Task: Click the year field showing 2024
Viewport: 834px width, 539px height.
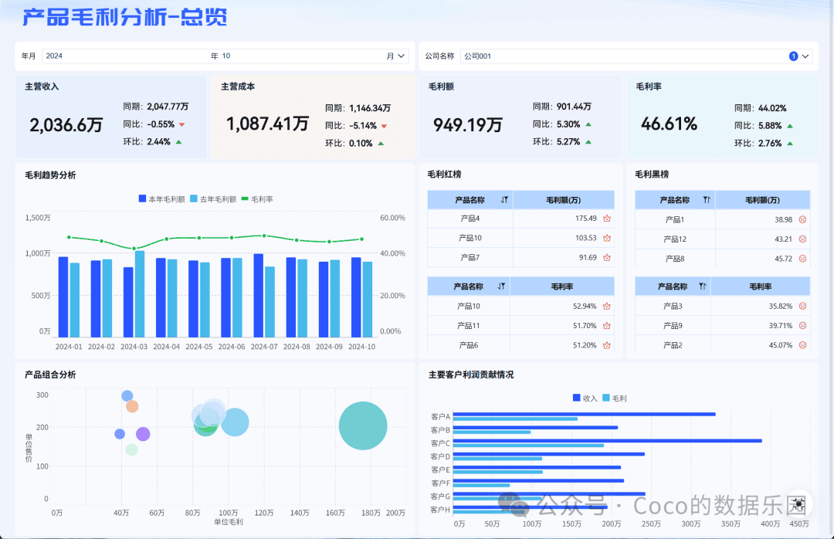Action: [x=125, y=56]
